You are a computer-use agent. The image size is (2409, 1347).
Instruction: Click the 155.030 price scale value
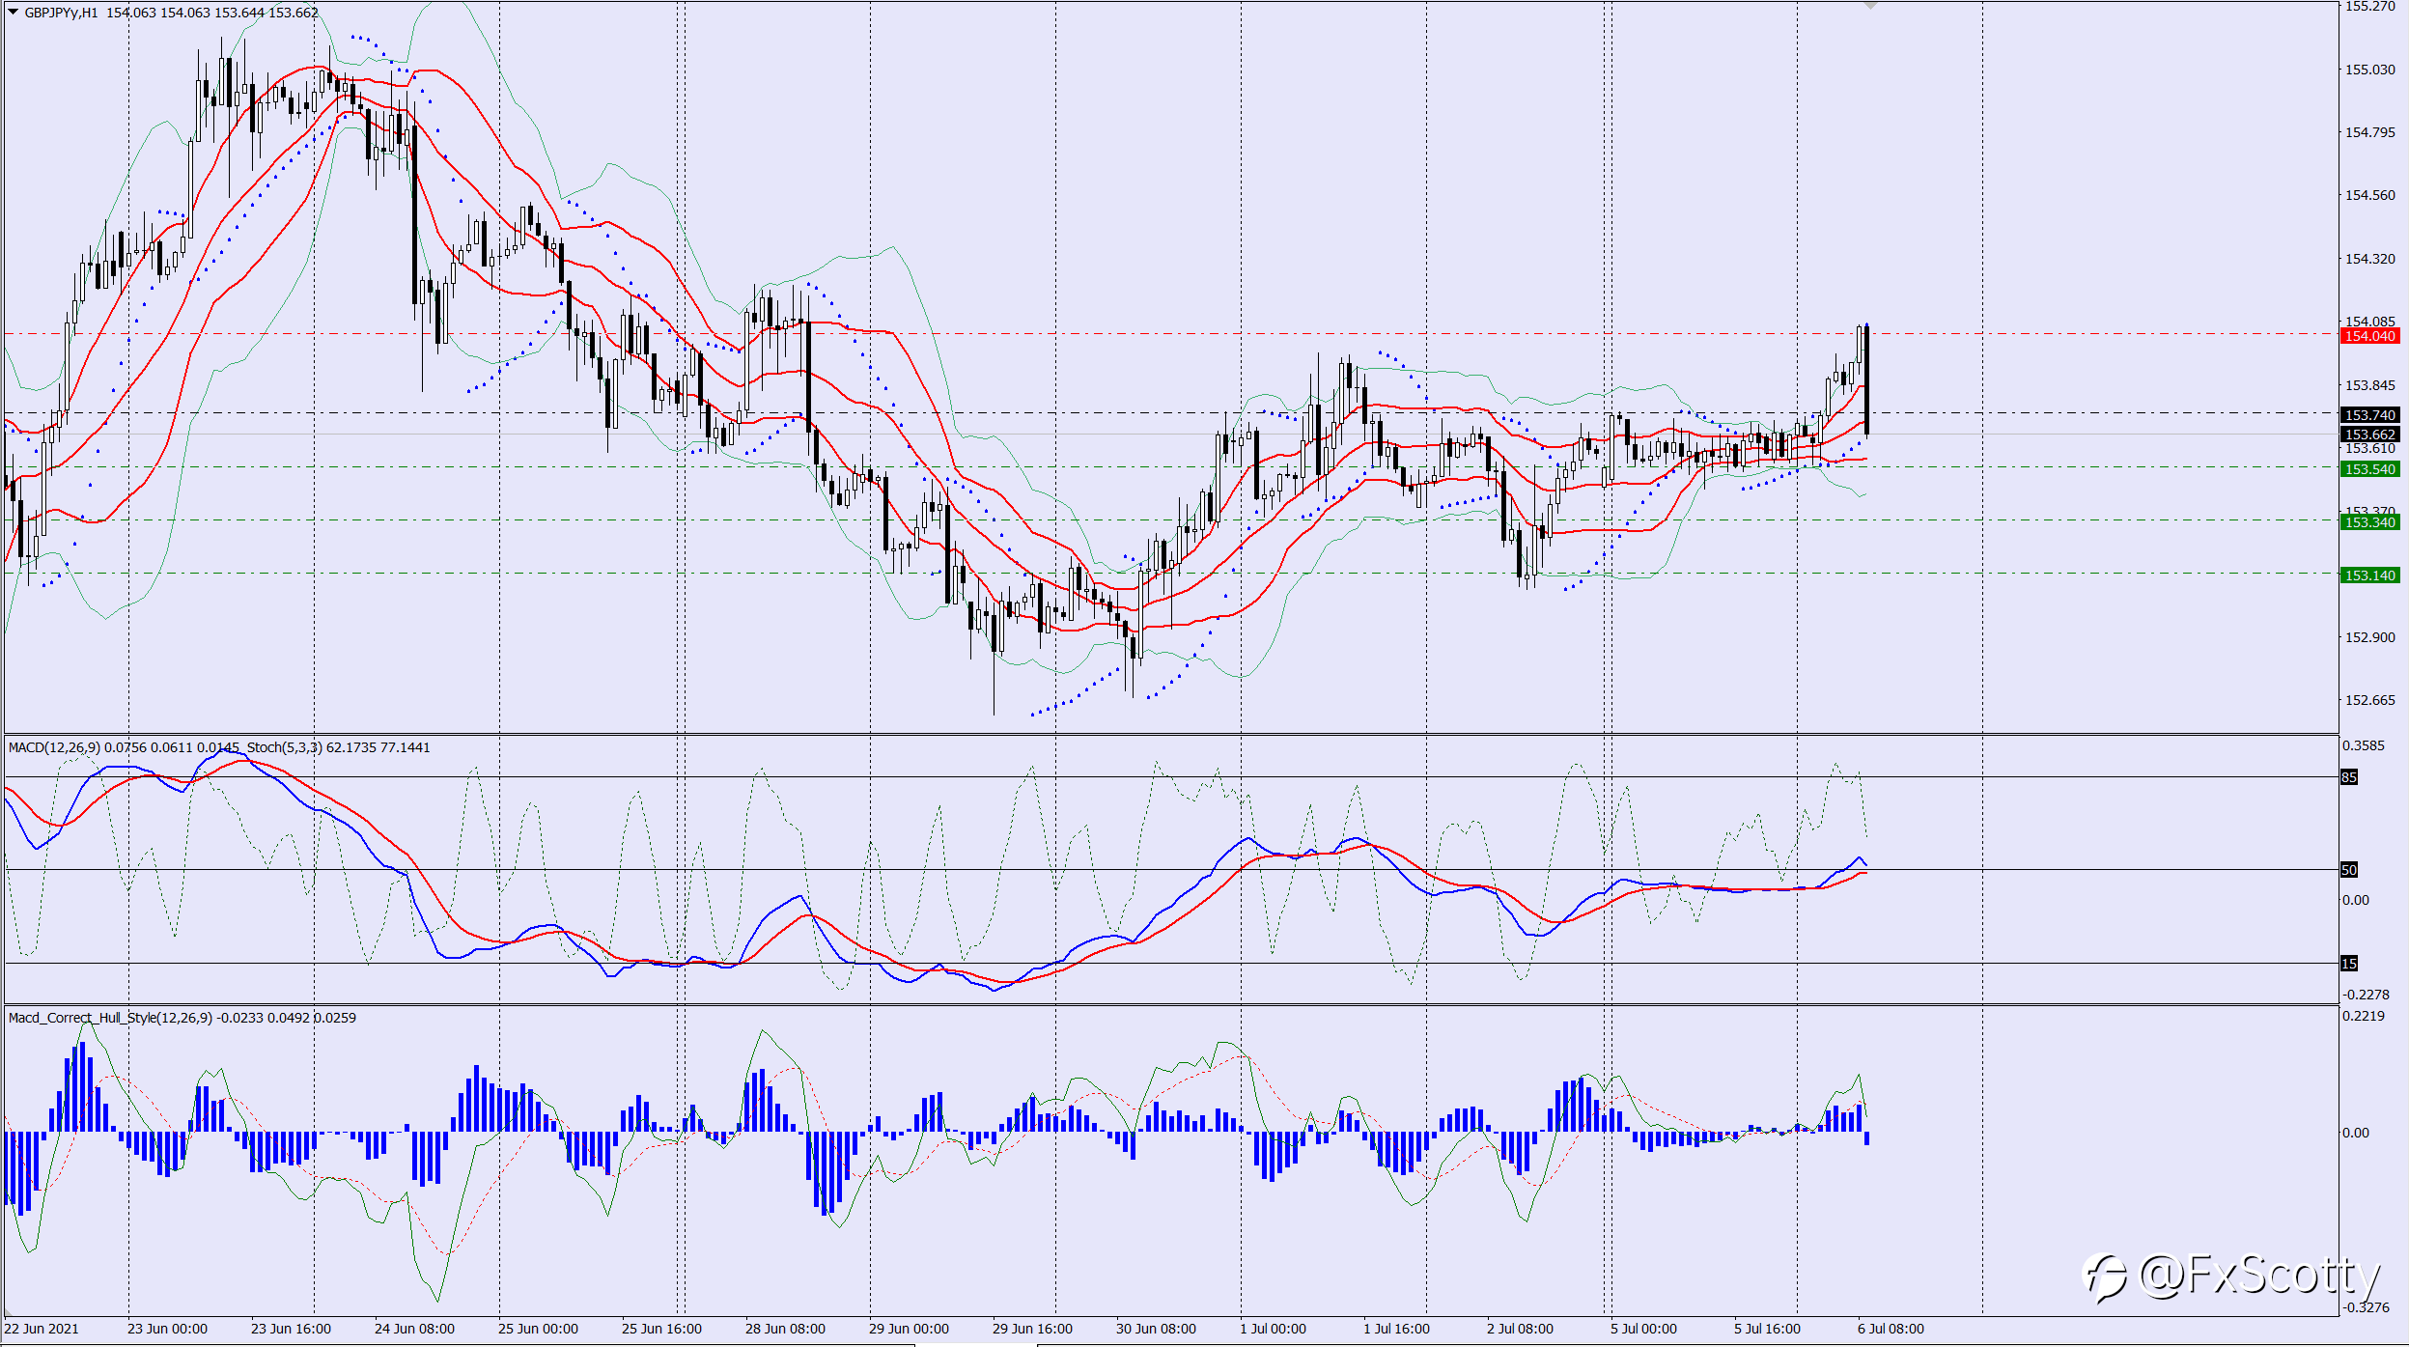coord(2370,70)
